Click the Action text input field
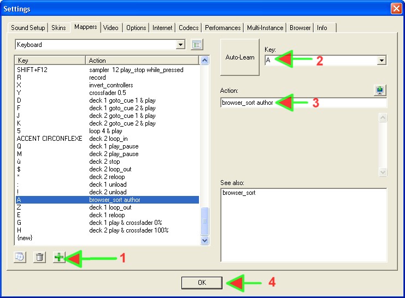The height and width of the screenshot is (298, 405). point(303,103)
